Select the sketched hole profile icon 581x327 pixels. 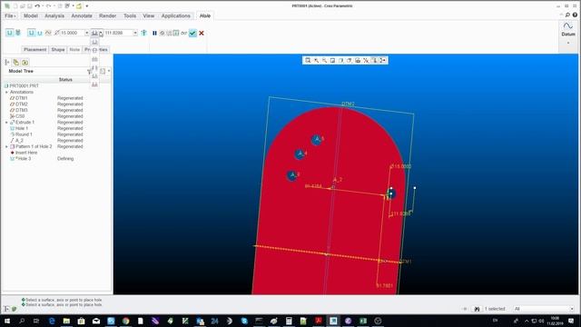48,33
